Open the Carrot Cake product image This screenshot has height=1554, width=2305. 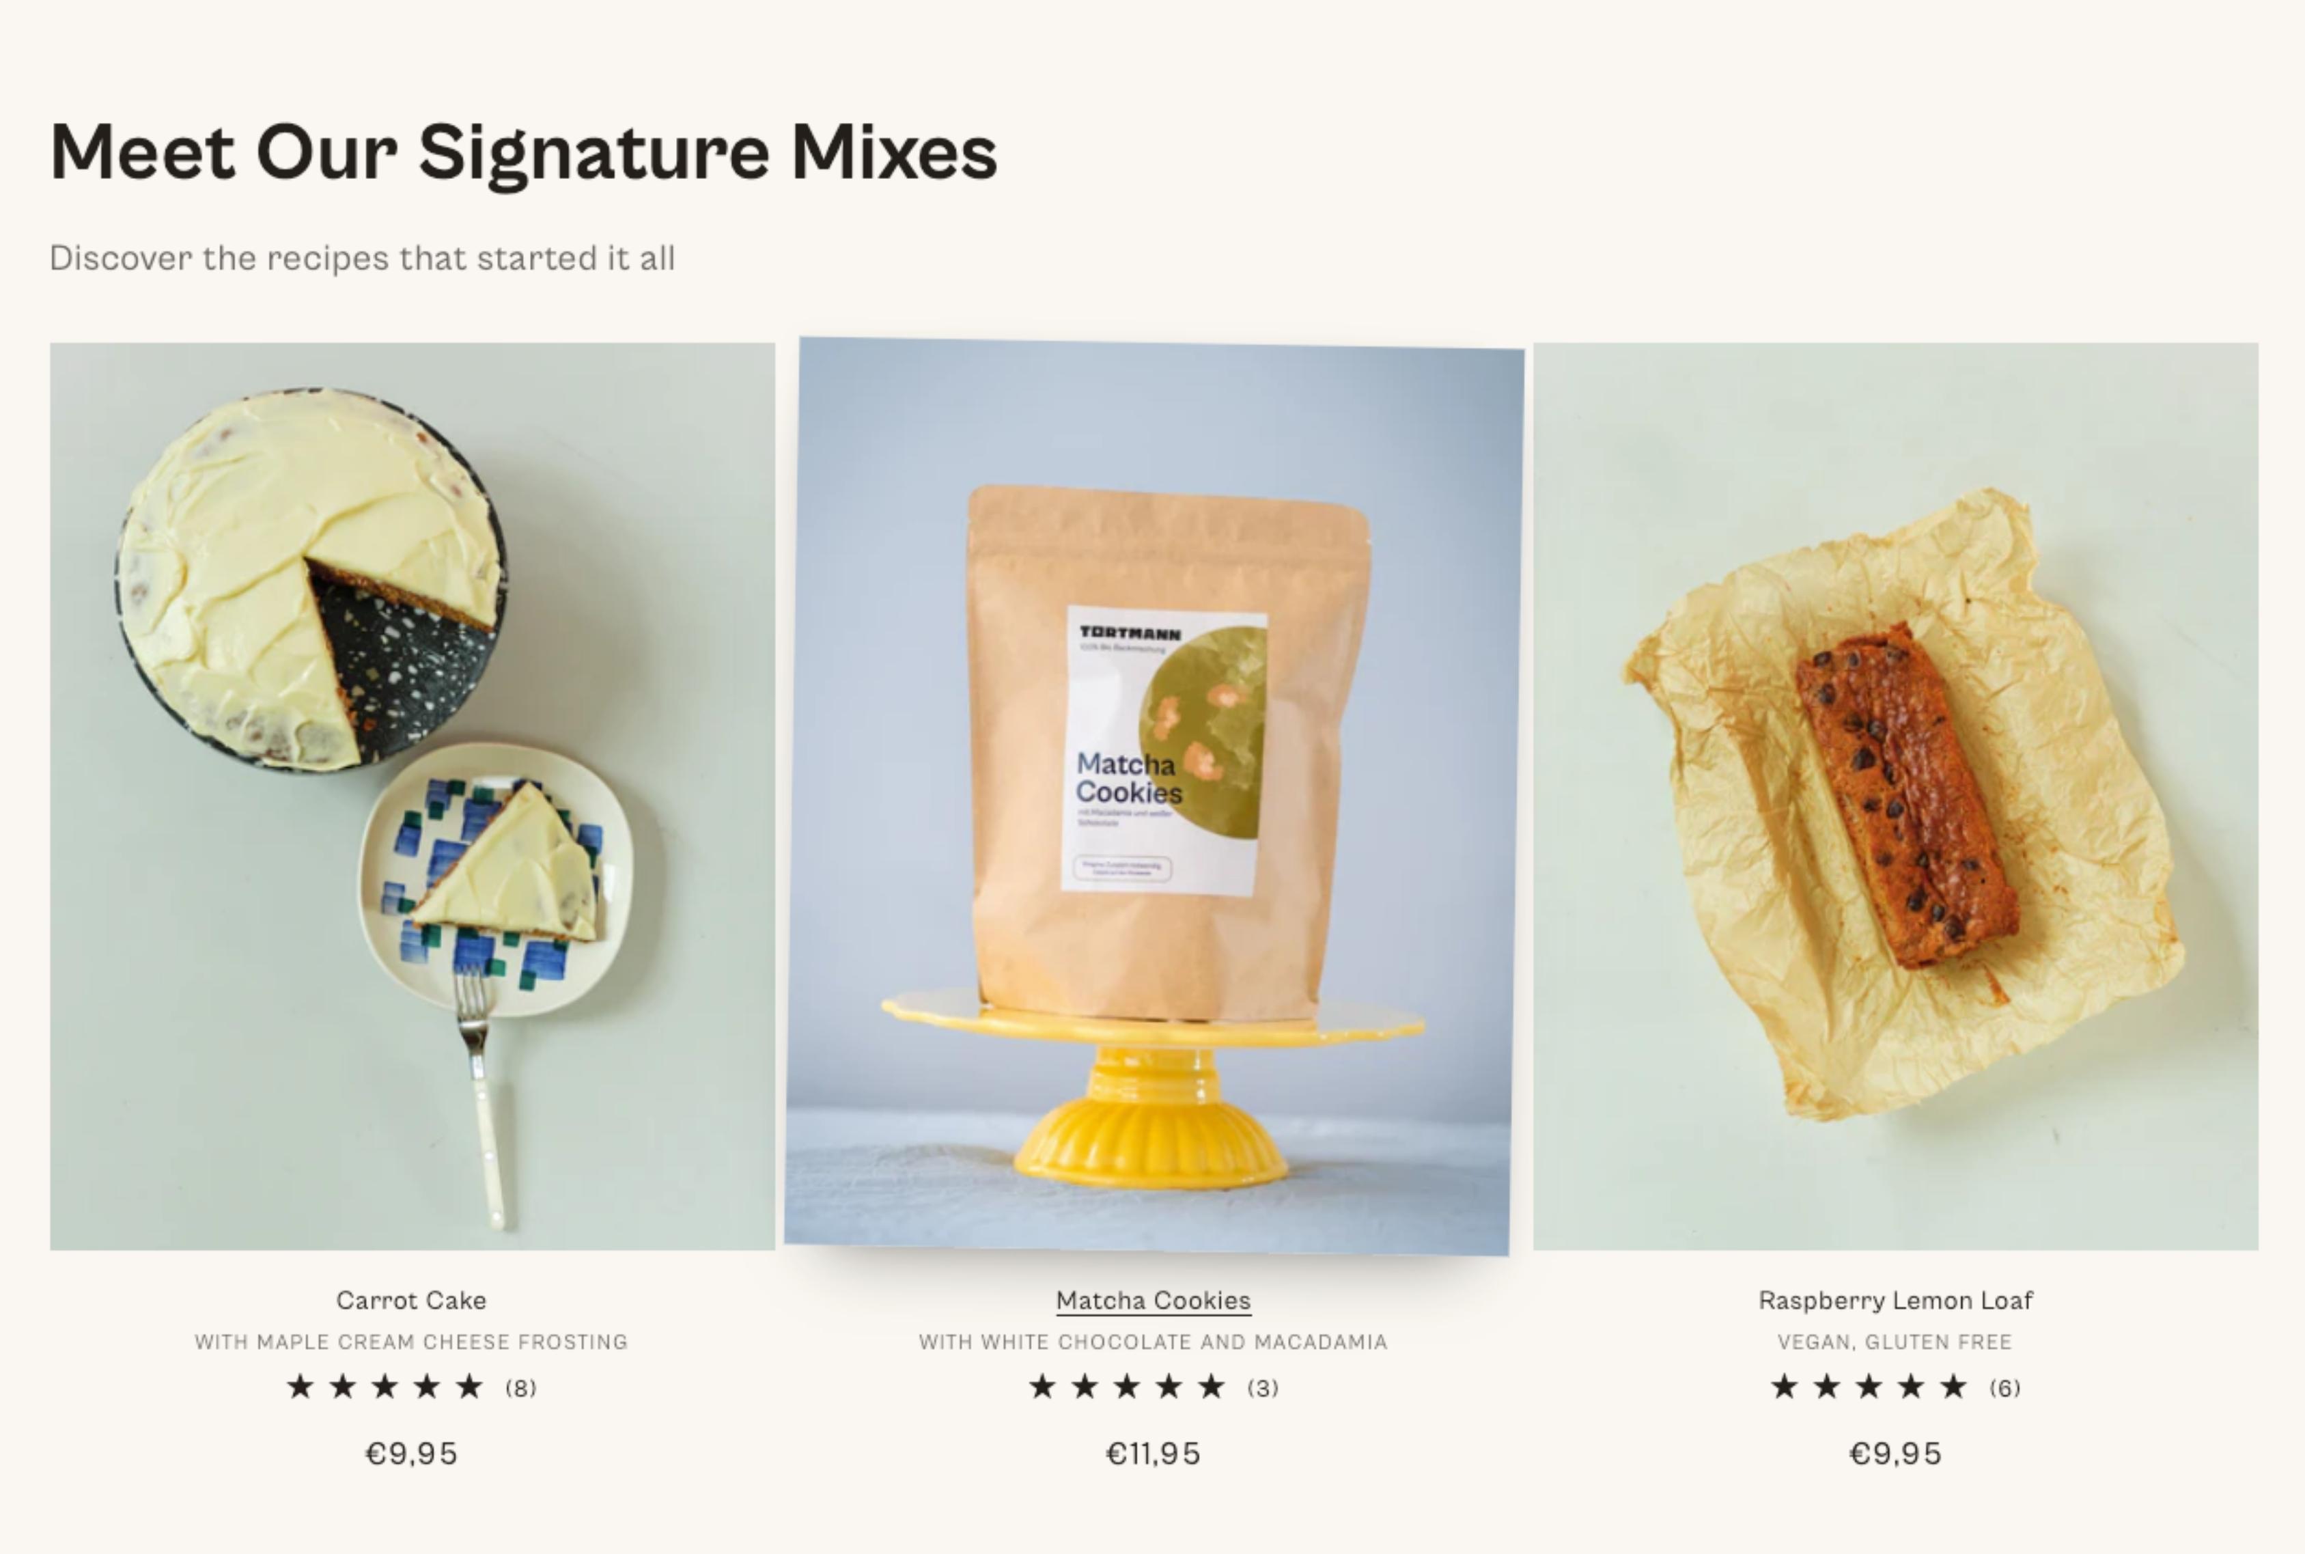click(413, 796)
